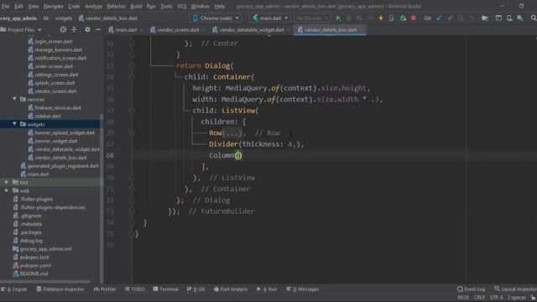Select README.md in project tree
This screenshot has width=537, height=302.
pos(34,273)
